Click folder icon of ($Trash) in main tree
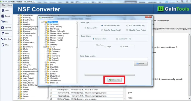The height and width of the screenshot is (101, 191). click(21, 51)
